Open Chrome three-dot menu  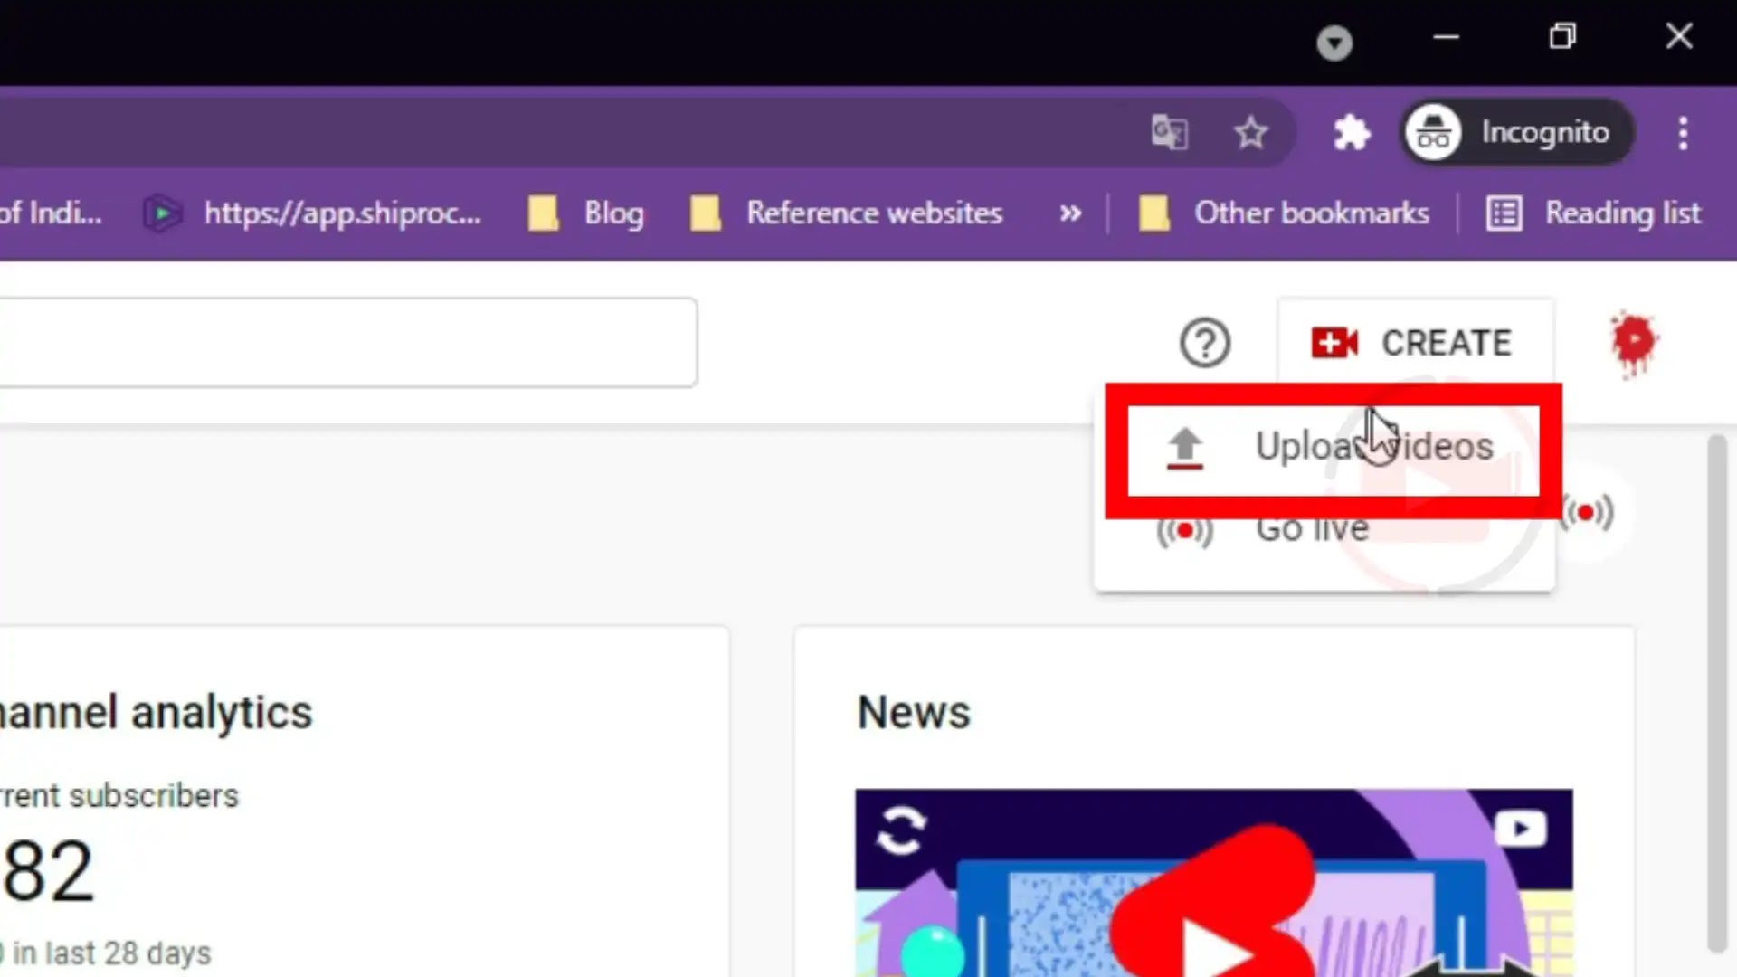tap(1683, 134)
